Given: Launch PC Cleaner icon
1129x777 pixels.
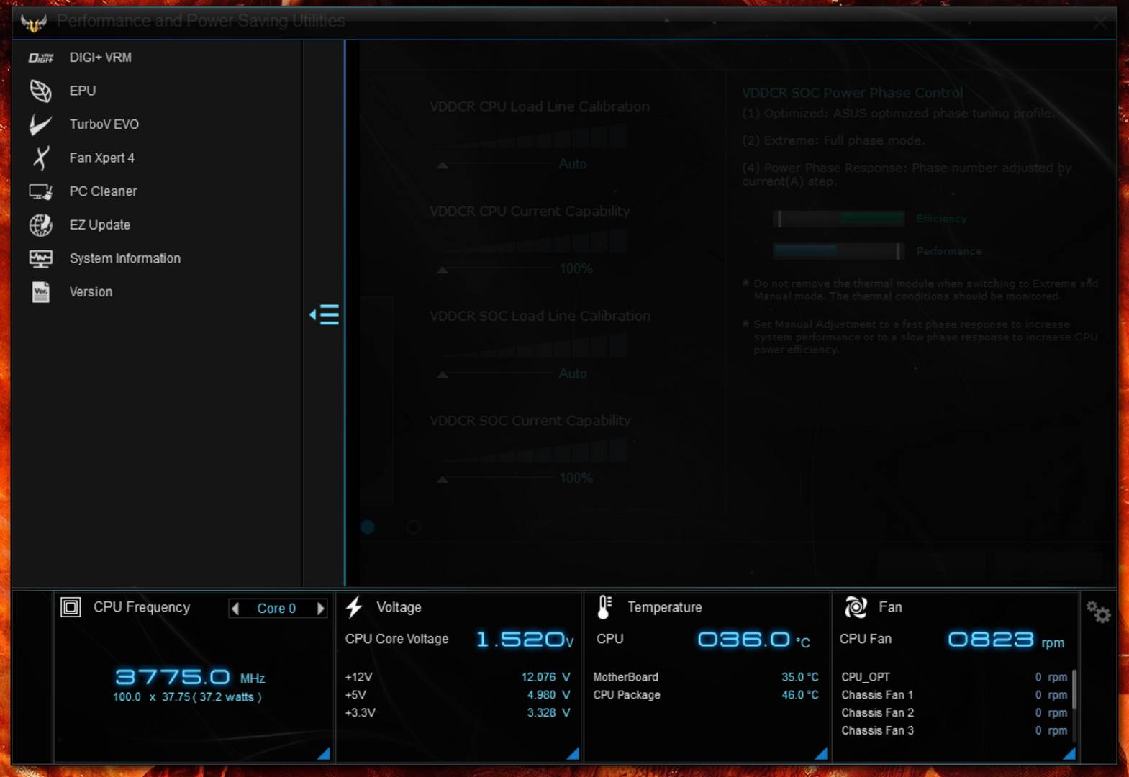Looking at the screenshot, I should (x=40, y=191).
